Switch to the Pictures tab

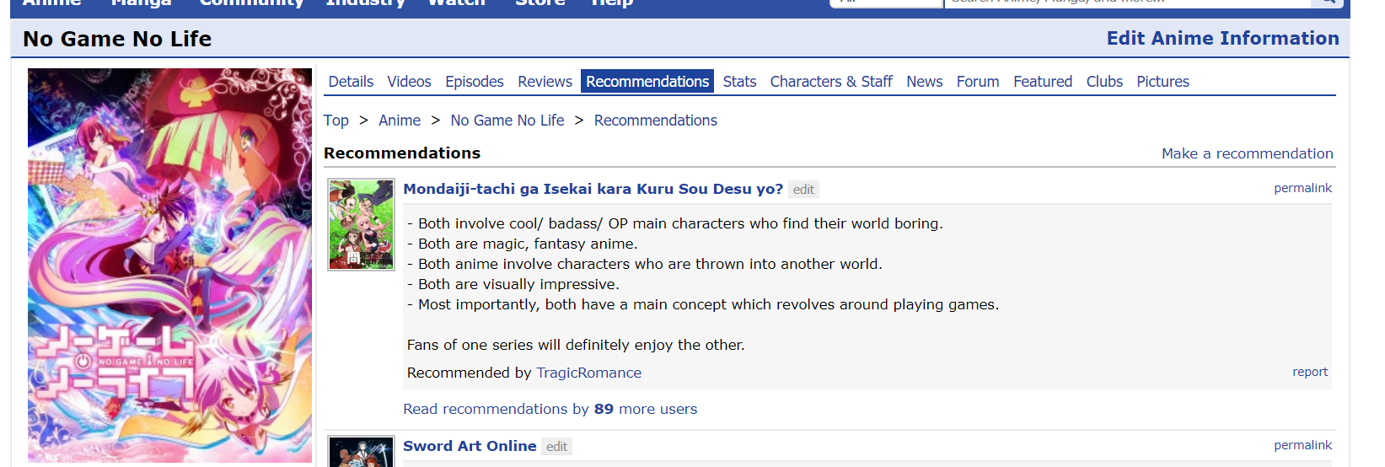pyautogui.click(x=1162, y=82)
